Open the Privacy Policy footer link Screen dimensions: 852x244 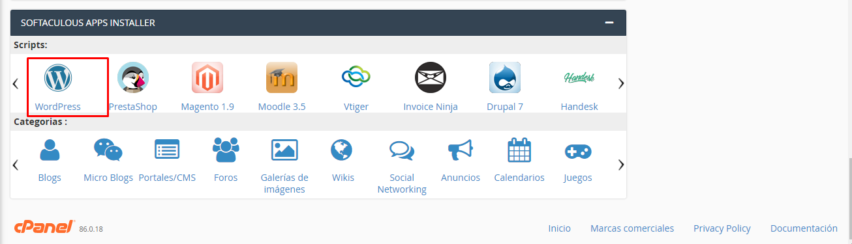tap(722, 228)
